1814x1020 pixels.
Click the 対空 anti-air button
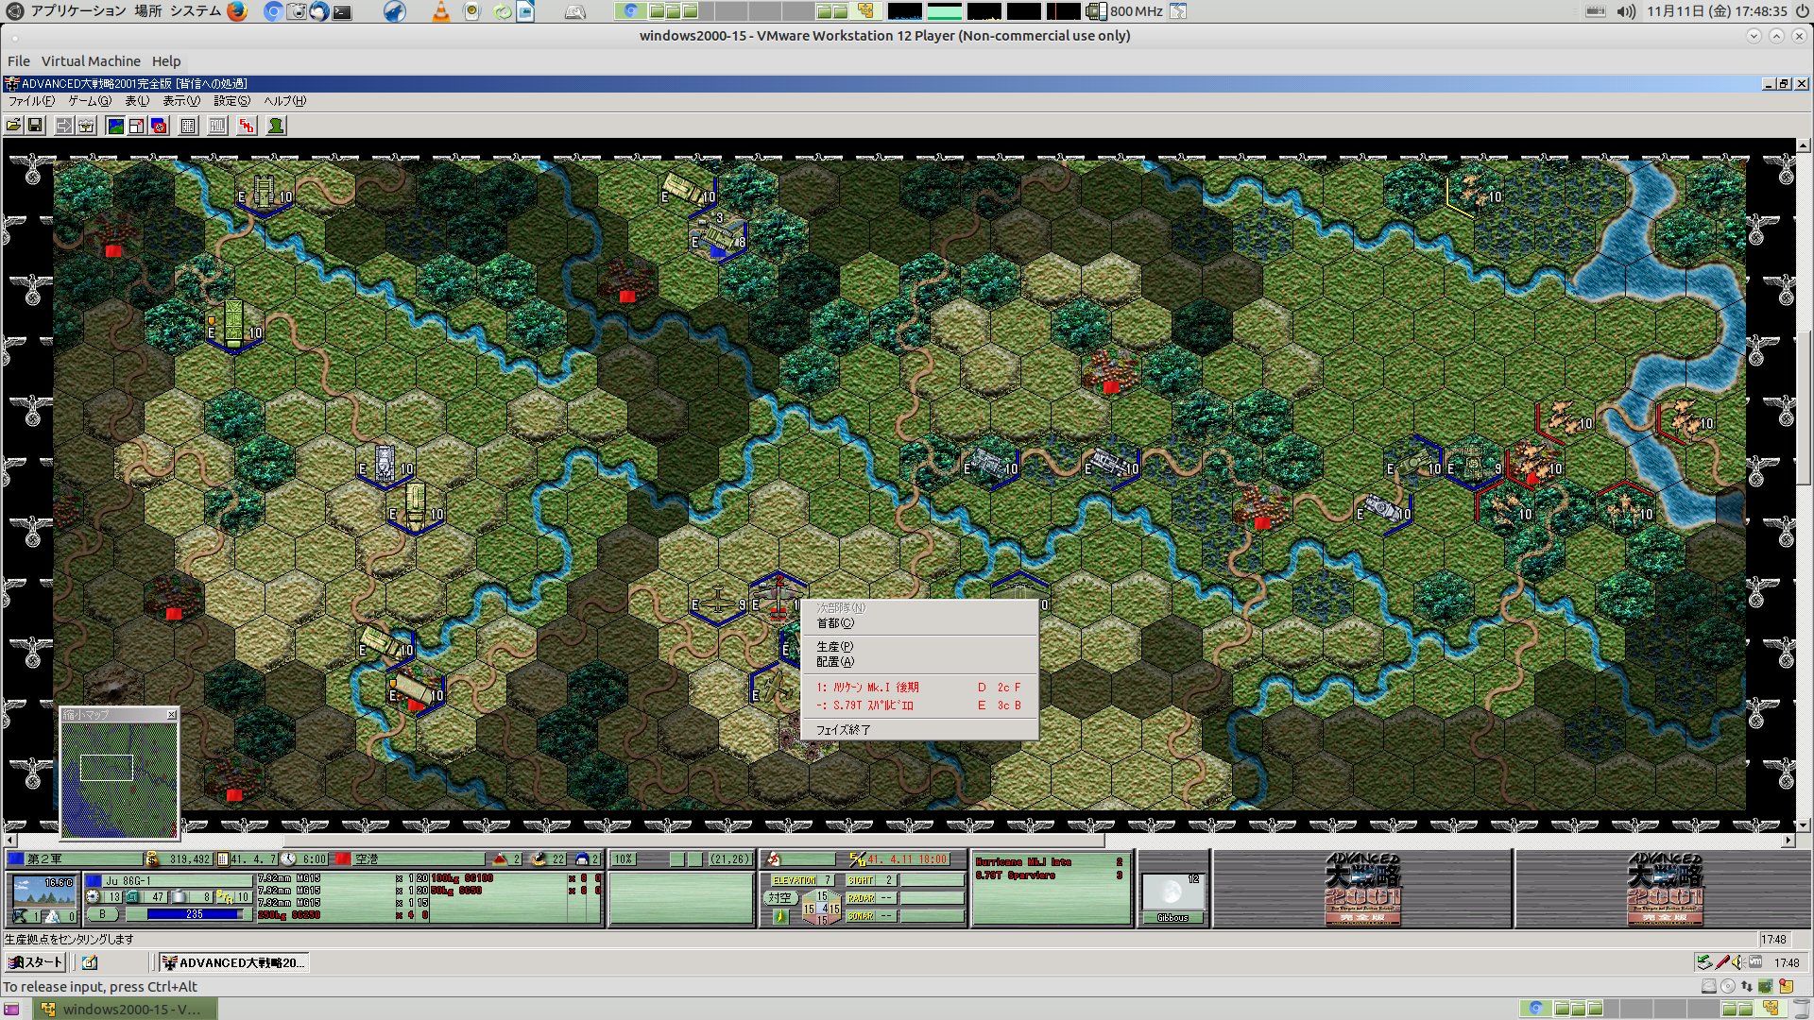[779, 898]
